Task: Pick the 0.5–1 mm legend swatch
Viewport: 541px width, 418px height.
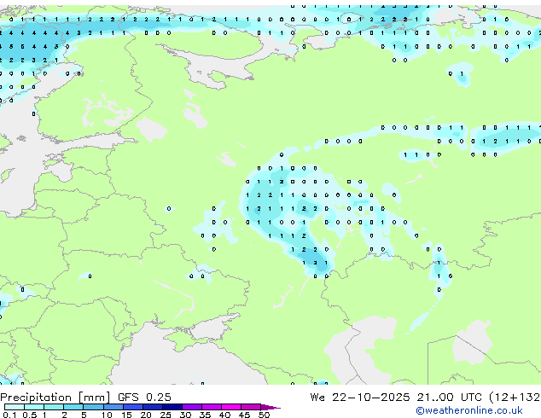Action: coord(34,407)
